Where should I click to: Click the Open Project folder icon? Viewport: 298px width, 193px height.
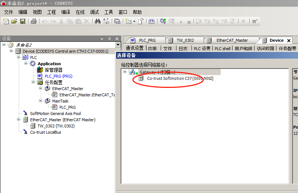click(14, 21)
